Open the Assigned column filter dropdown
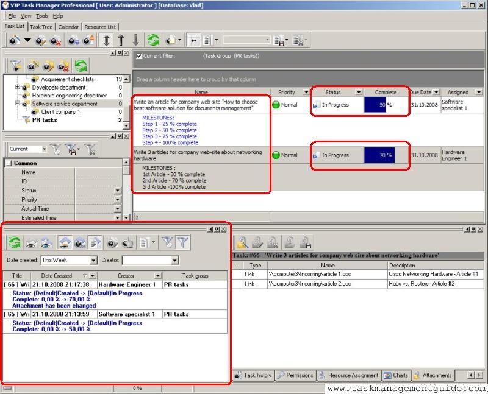Viewport: 488px width, 394px height. 479,93
